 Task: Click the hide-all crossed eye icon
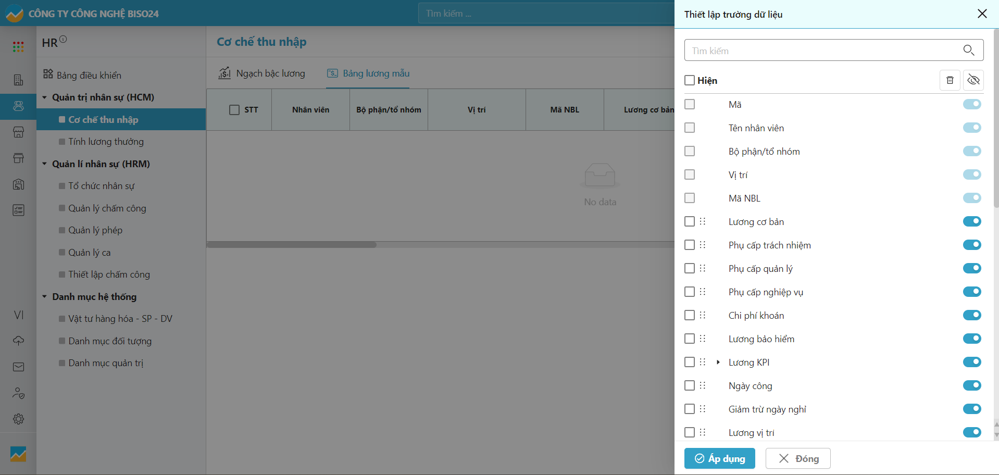[973, 80]
